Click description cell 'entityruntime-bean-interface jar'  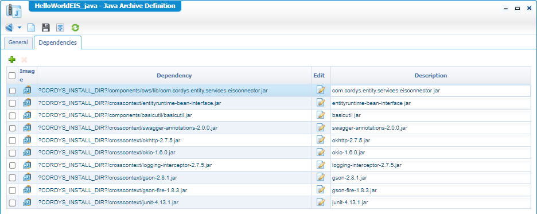click(430, 103)
